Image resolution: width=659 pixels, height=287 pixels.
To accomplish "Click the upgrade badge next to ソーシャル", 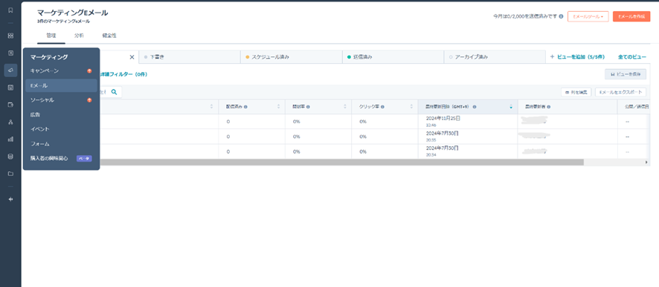I will [x=89, y=100].
